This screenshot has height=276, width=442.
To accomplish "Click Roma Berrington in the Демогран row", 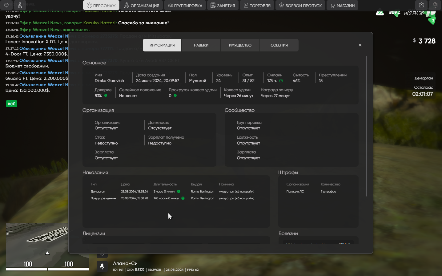I will tap(203, 192).
